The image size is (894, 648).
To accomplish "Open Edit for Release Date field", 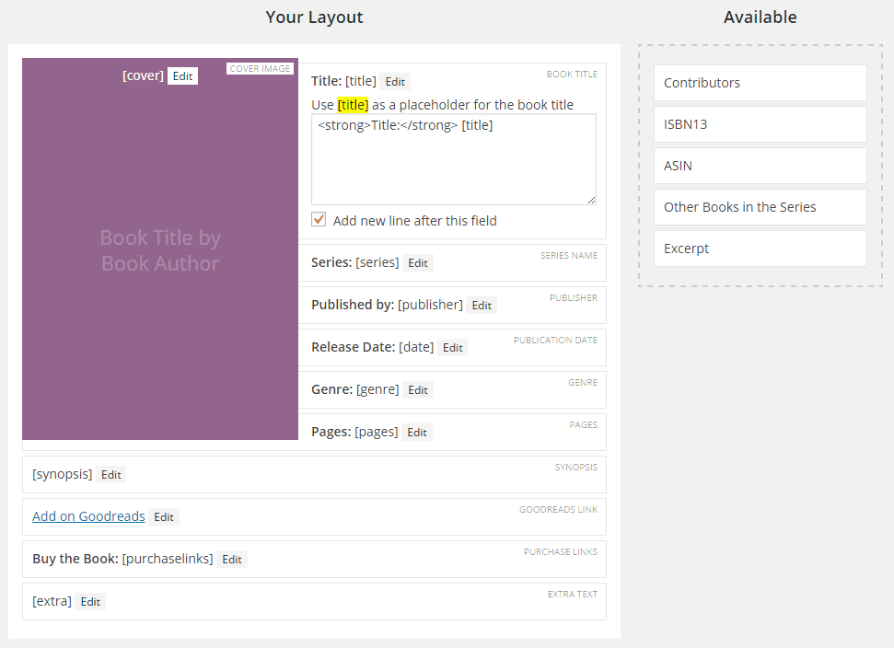I will pos(452,347).
